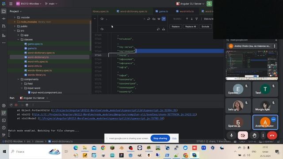Screen dimensions: 283x159
Task: Toggle Words (W) option in search
Action: [x=159, y=19]
